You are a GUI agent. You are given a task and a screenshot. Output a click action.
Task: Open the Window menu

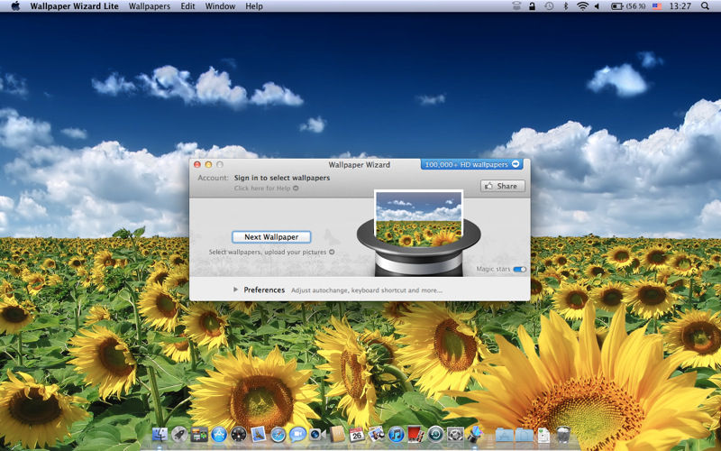(x=220, y=6)
